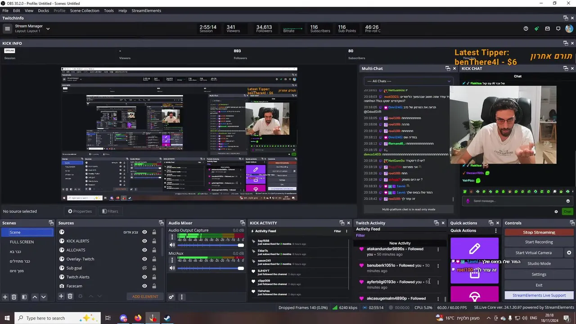Open the Stream Manager hamburger menu
The image size is (576, 324).
click(7, 29)
